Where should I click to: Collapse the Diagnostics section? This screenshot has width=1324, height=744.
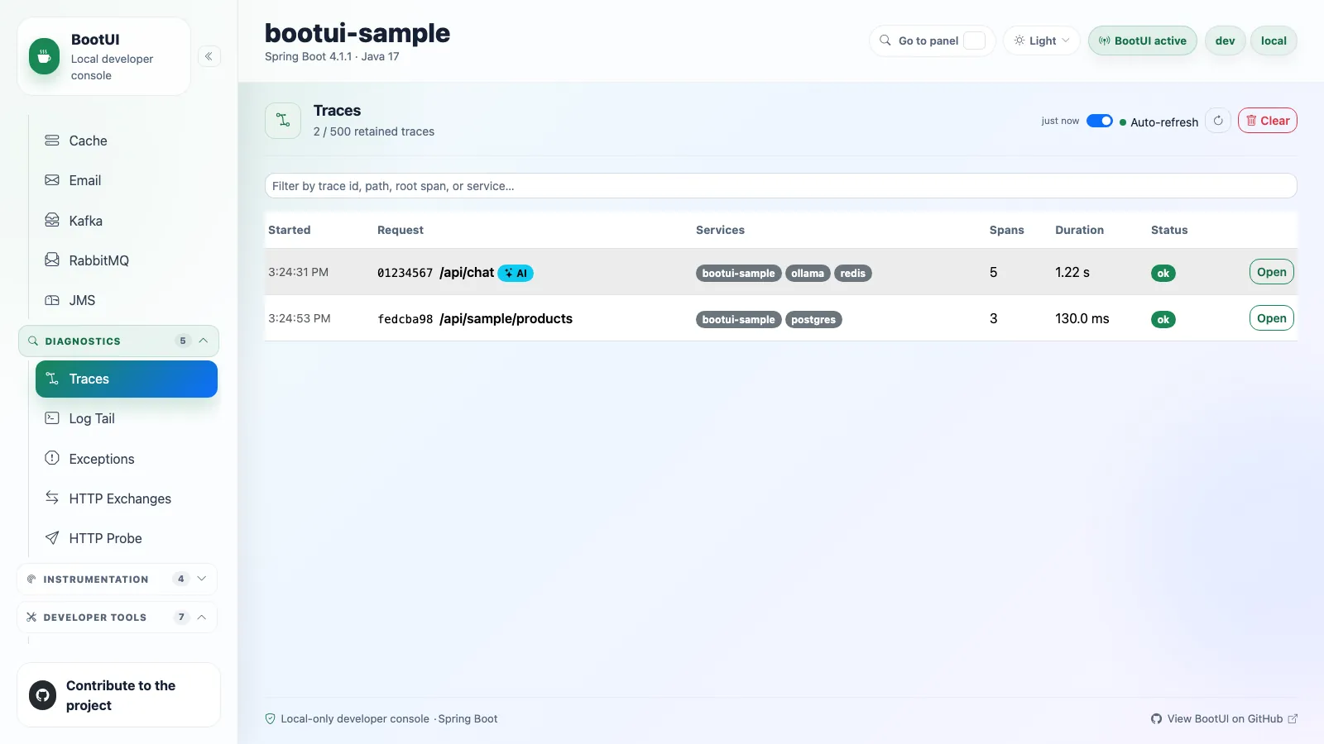click(118, 341)
